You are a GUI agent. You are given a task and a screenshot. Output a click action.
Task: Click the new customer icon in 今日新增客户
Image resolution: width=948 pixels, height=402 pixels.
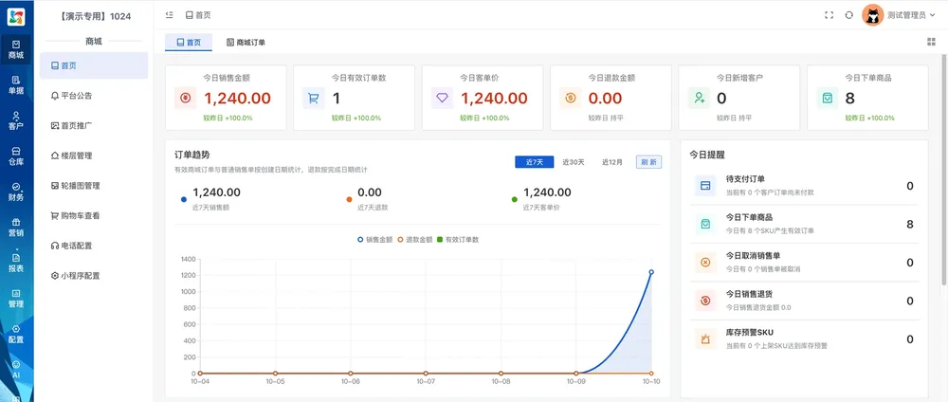[699, 98]
